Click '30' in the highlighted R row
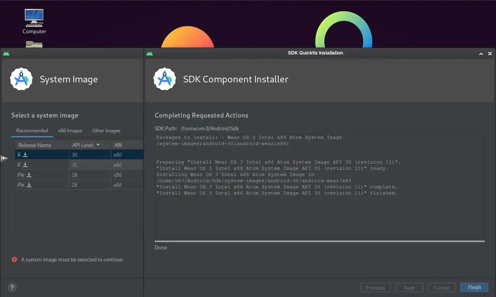 (74, 155)
